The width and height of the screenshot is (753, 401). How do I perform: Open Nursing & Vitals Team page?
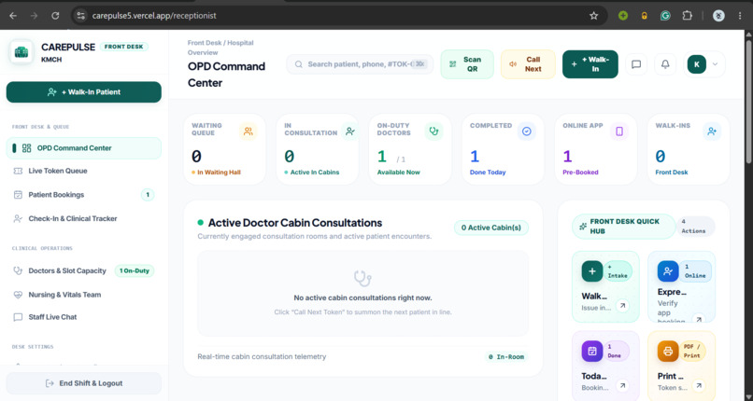point(84,295)
